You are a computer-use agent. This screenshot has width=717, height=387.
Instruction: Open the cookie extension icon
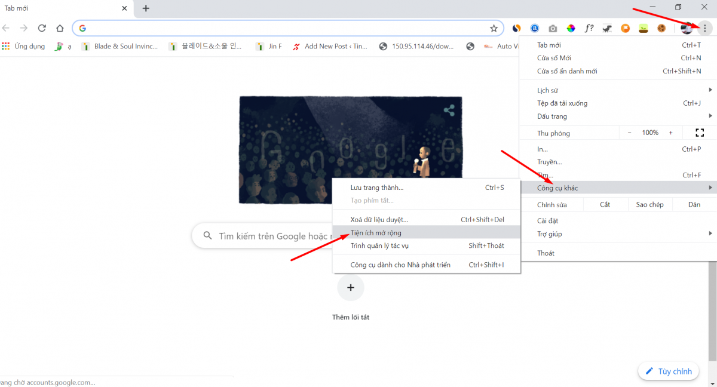pyautogui.click(x=661, y=28)
